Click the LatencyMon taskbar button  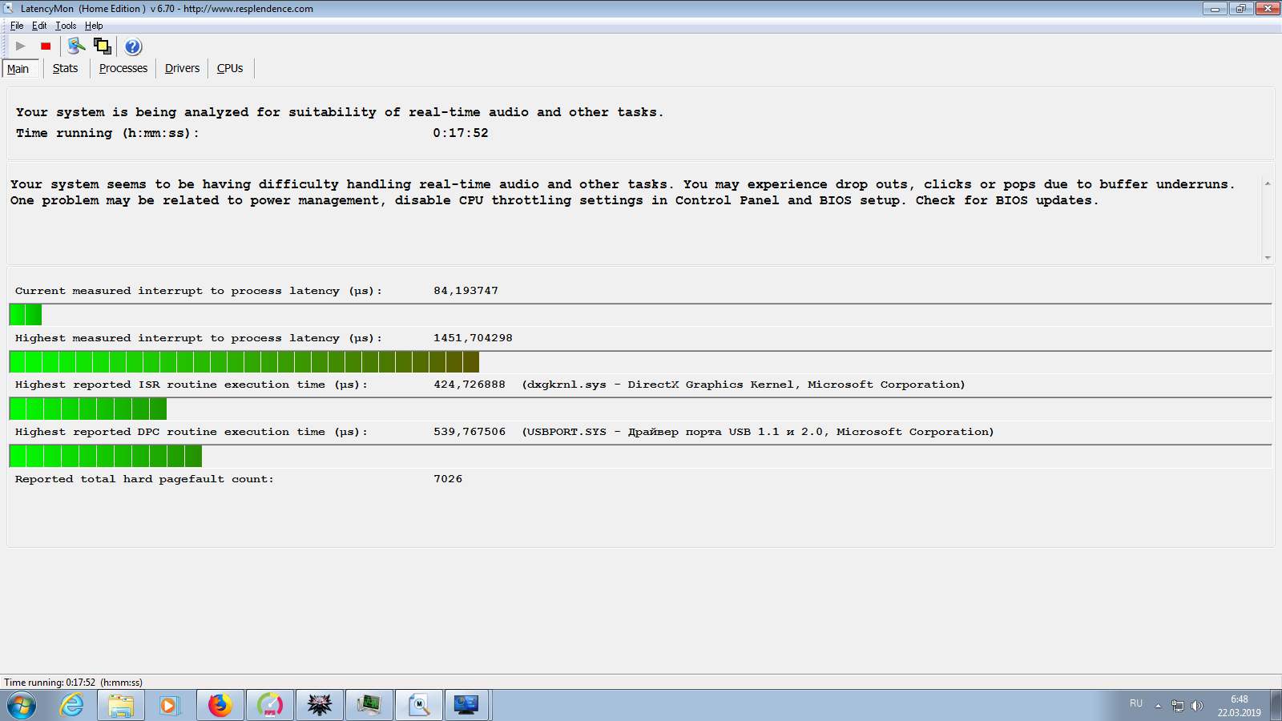click(419, 706)
